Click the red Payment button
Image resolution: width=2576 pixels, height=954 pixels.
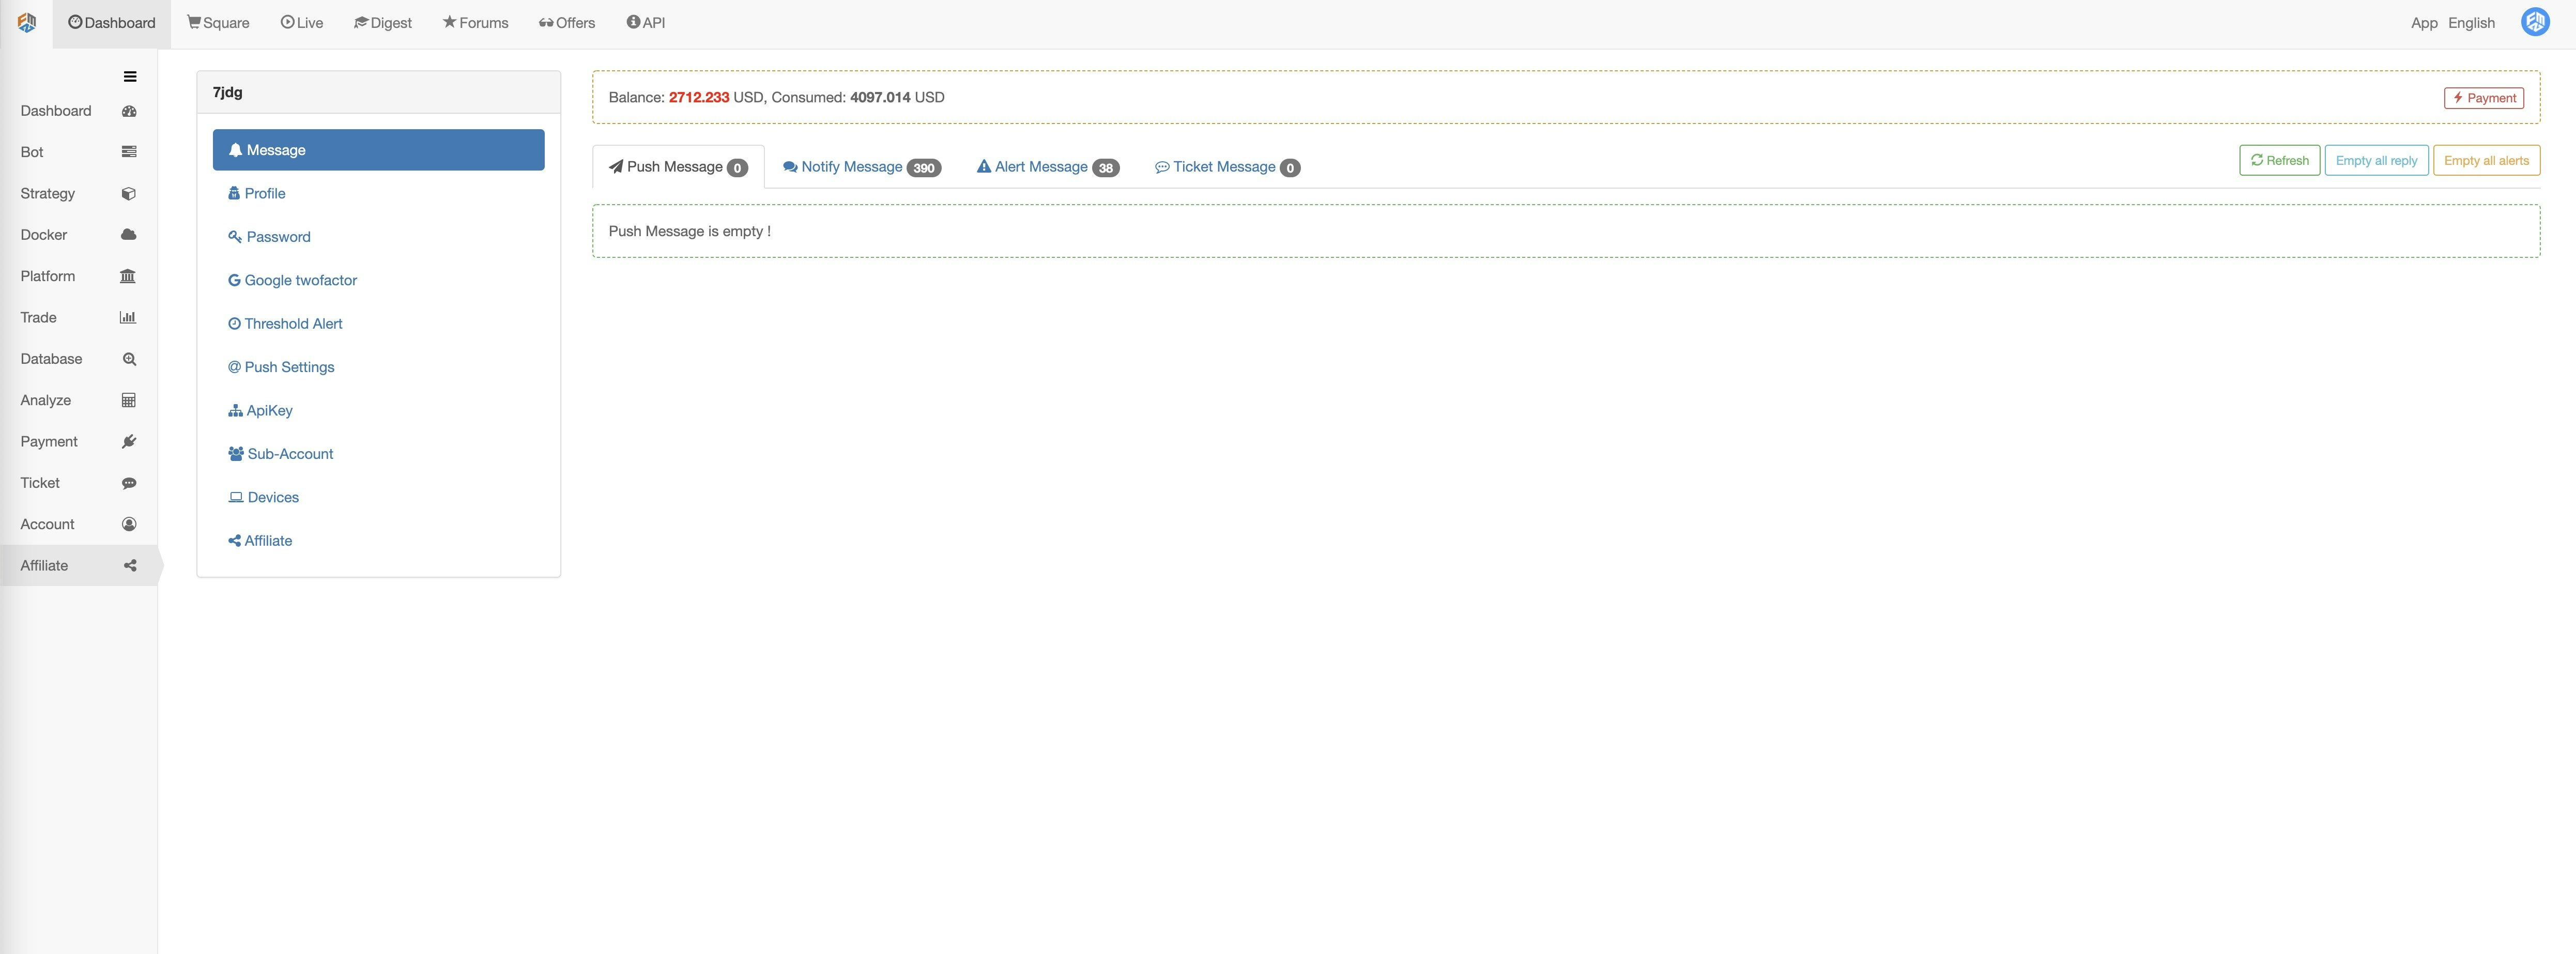pyautogui.click(x=2484, y=98)
